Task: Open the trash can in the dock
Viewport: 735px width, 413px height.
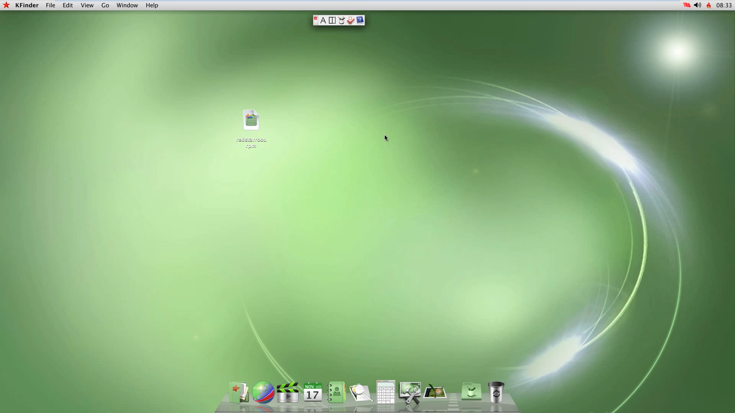Action: coord(496,392)
